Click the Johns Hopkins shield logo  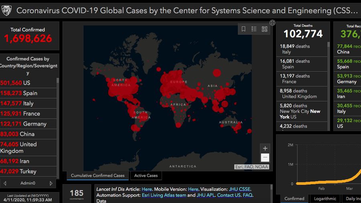pyautogui.click(x=6, y=10)
